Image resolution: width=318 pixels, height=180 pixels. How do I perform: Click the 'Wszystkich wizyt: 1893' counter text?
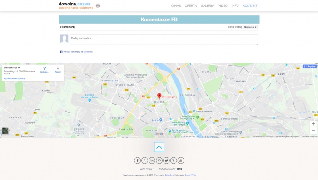(x=170, y=169)
